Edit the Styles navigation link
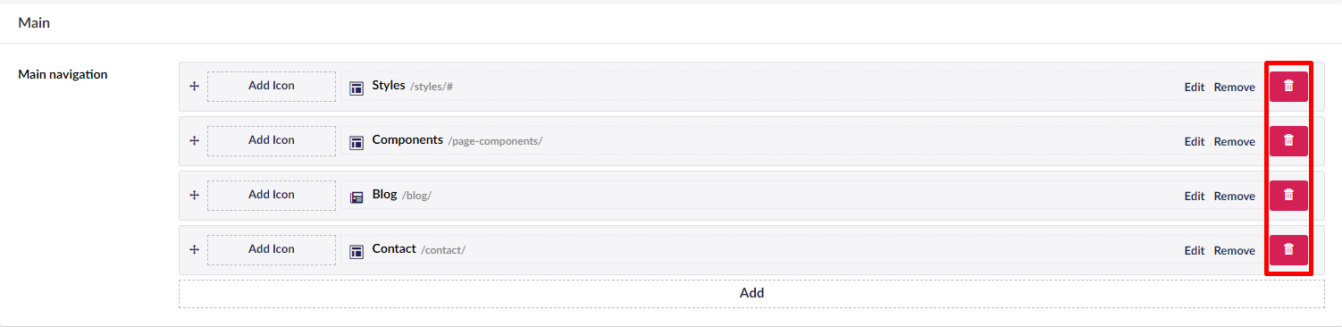The width and height of the screenshot is (1342, 327). 1195,88
